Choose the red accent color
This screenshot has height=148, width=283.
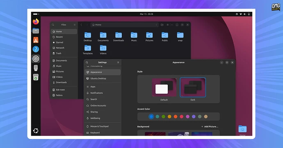click(x=182, y=117)
